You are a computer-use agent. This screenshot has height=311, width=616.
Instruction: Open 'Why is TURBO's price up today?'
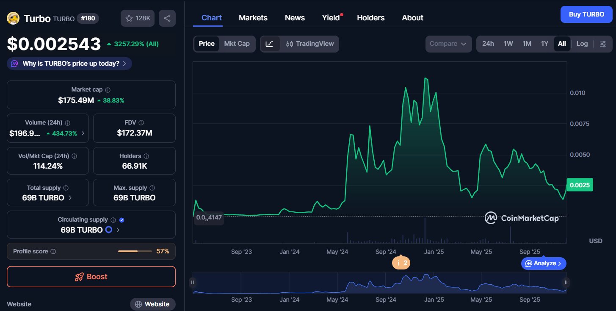coord(69,64)
